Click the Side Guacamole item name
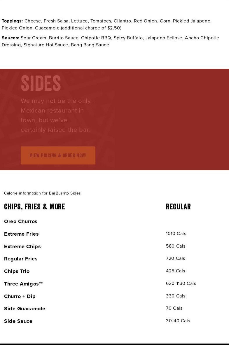This screenshot has height=345, width=229. pyautogui.click(x=25, y=309)
